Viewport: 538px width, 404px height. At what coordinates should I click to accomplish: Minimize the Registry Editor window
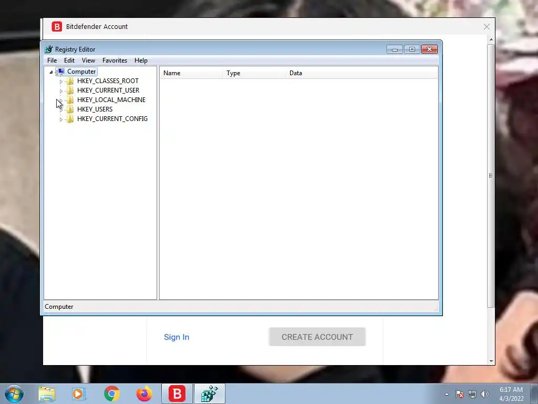(395, 49)
